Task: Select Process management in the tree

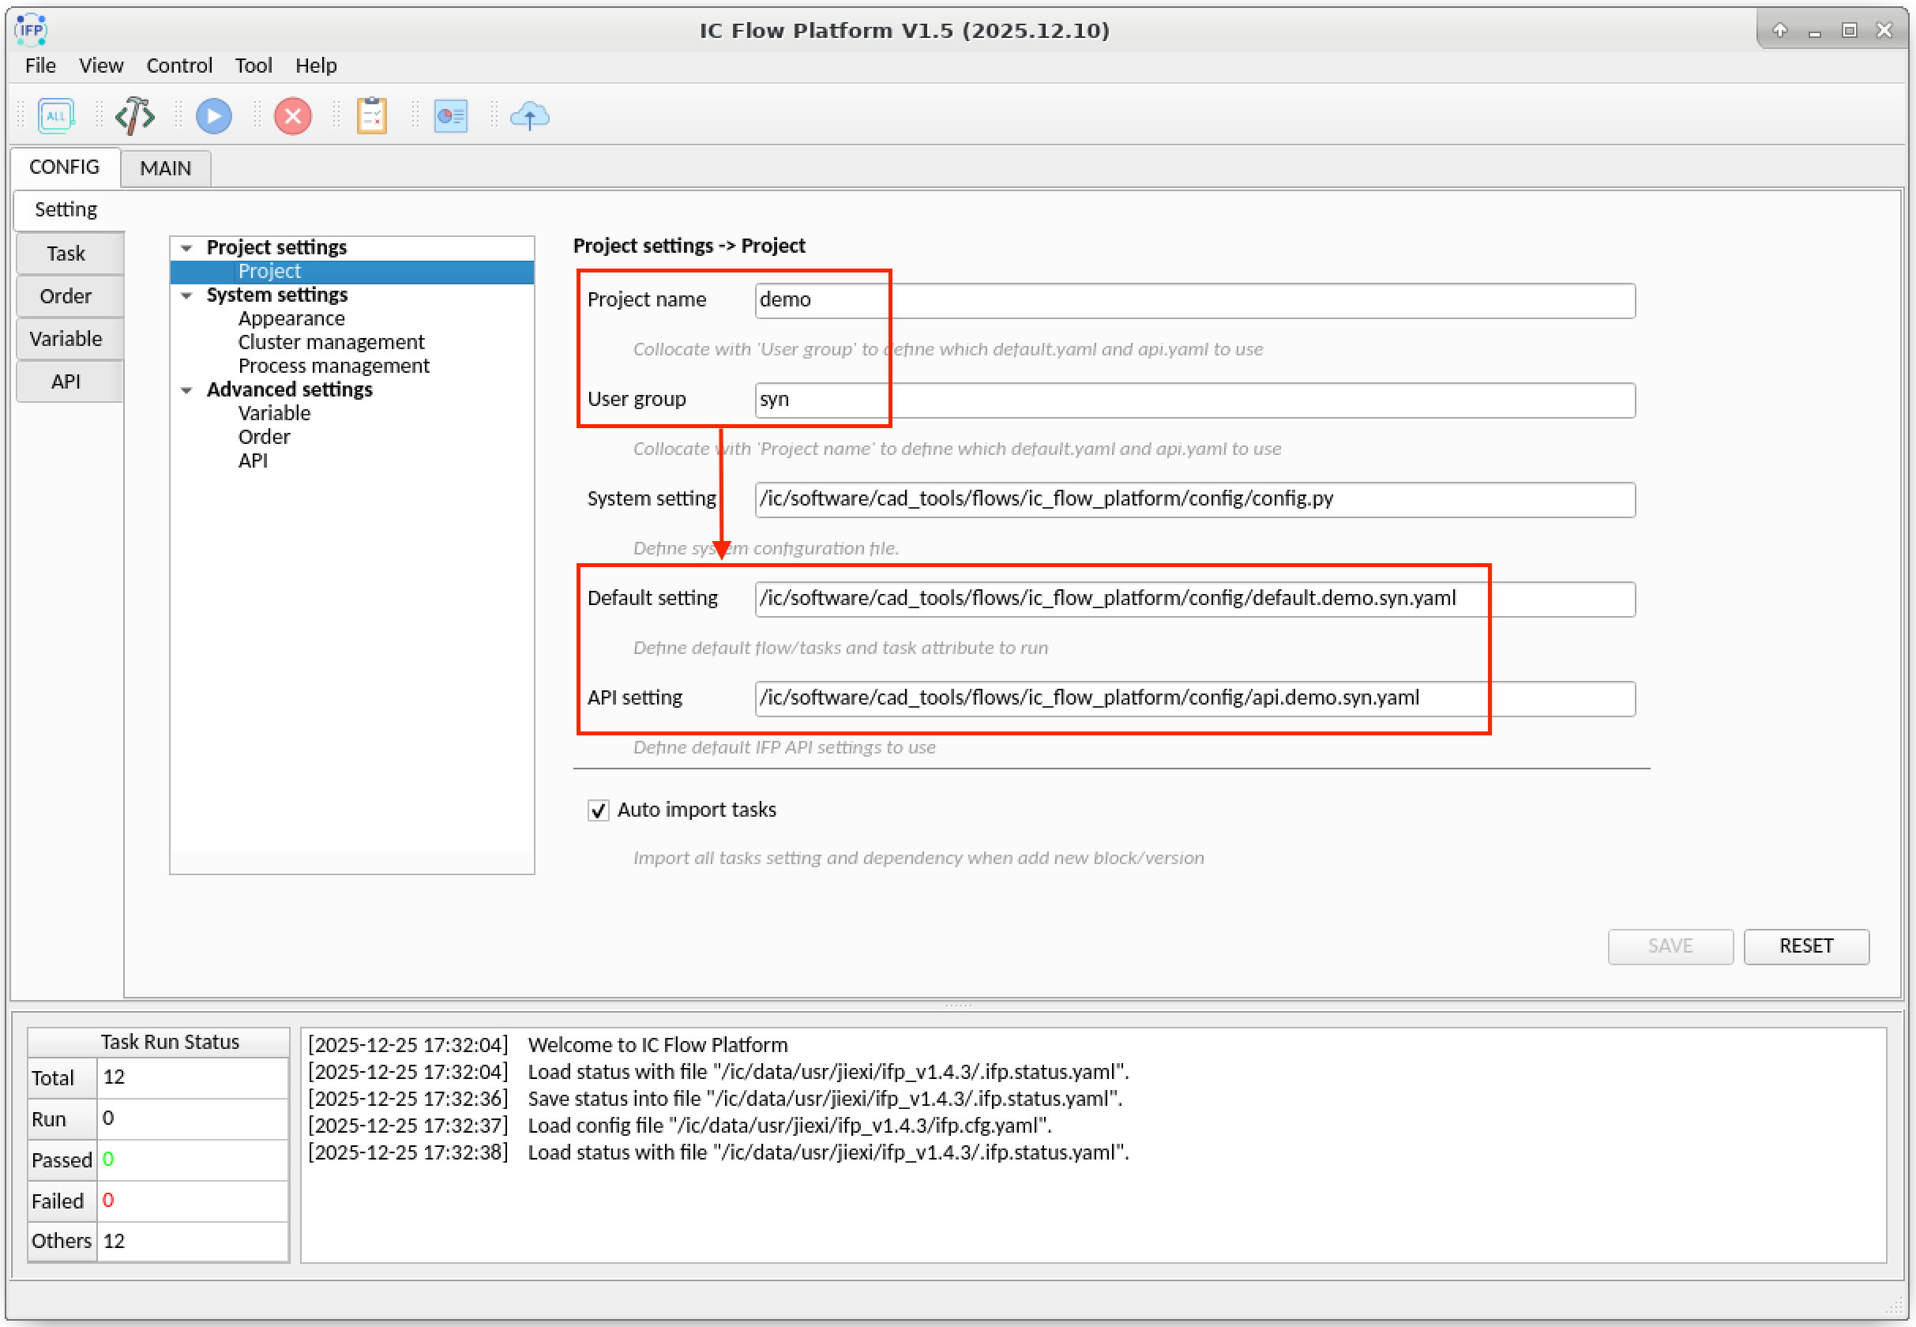Action: pyautogui.click(x=333, y=366)
